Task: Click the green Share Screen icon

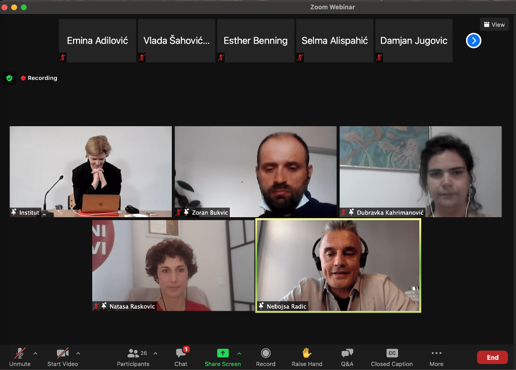Action: click(x=223, y=353)
